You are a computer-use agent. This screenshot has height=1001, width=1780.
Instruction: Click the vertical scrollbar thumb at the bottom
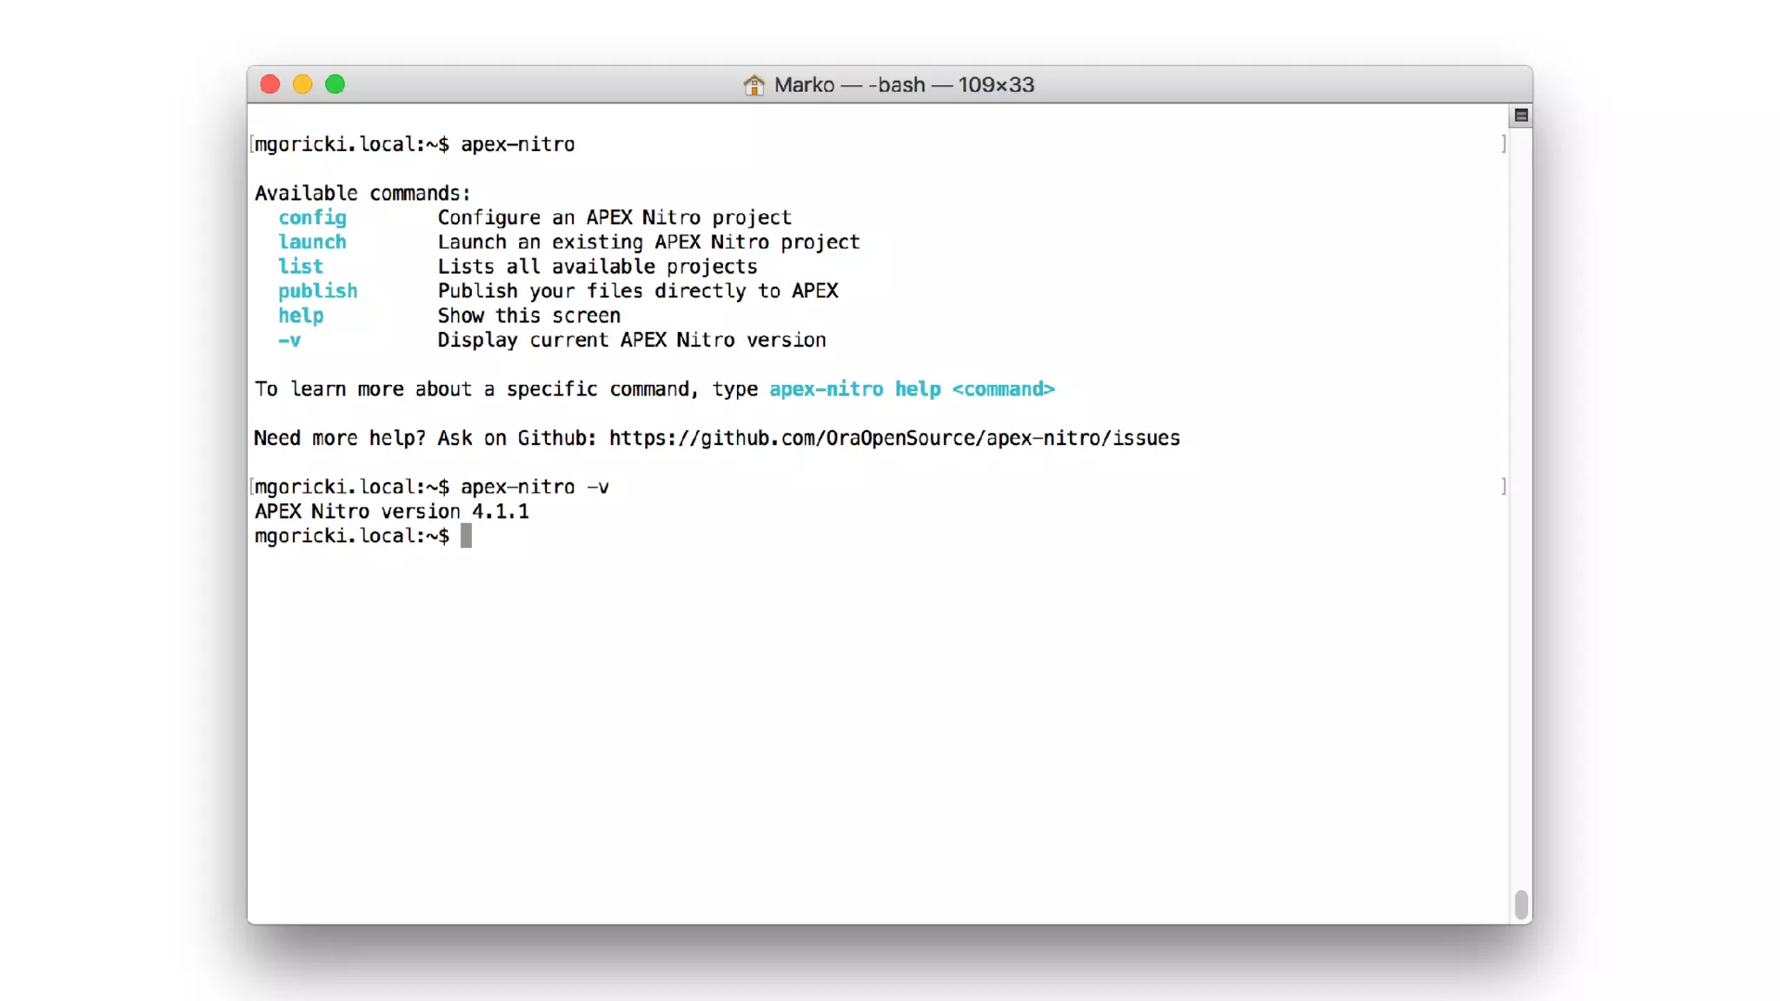point(1520,904)
